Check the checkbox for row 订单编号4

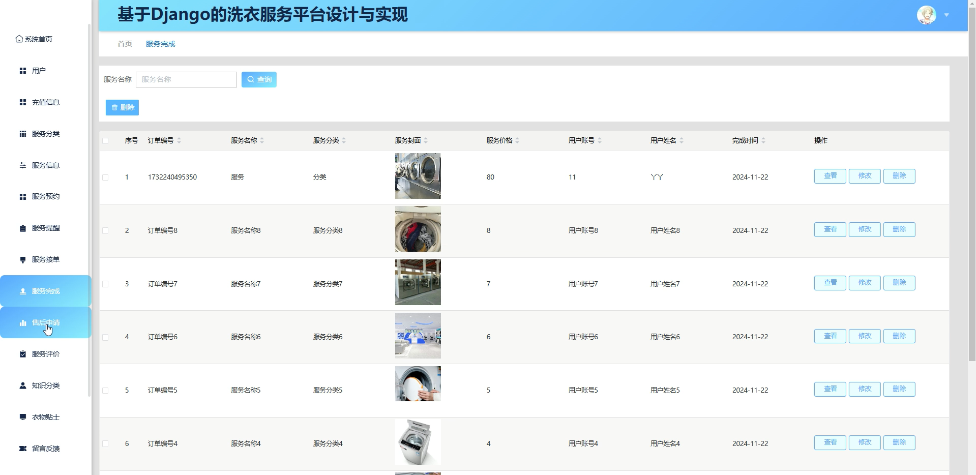pyautogui.click(x=105, y=444)
